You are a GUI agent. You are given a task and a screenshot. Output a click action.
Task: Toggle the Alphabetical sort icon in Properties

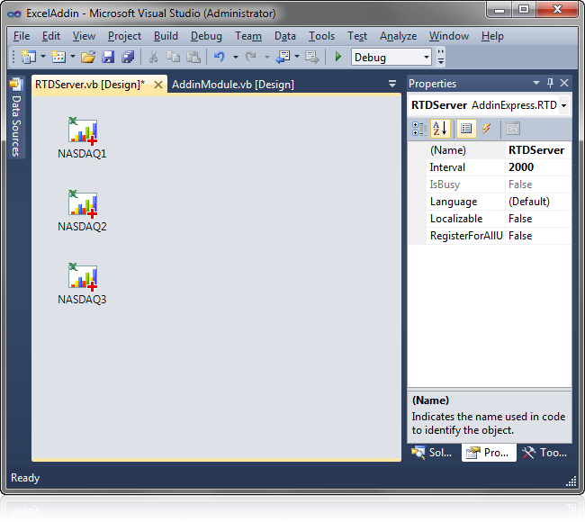[x=440, y=129]
